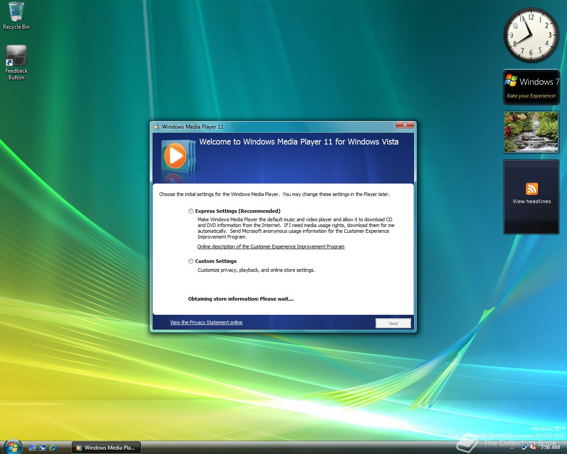
Task: Click the Switch Between Windows quick launch icon
Action: click(x=43, y=448)
